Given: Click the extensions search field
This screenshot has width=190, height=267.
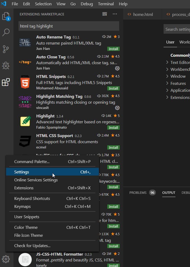Looking at the screenshot, I should point(69,26).
